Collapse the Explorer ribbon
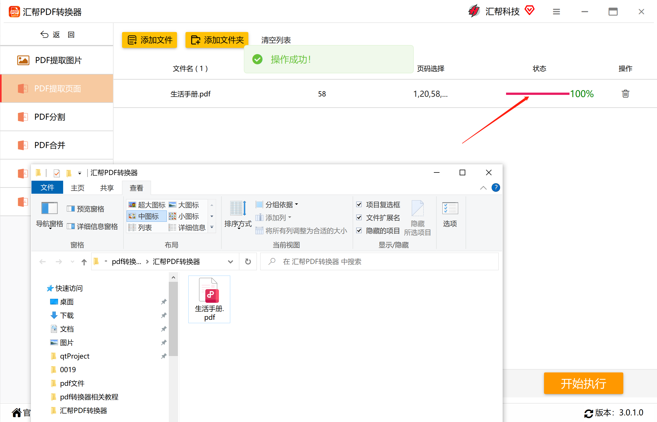The width and height of the screenshot is (657, 422). tap(483, 188)
